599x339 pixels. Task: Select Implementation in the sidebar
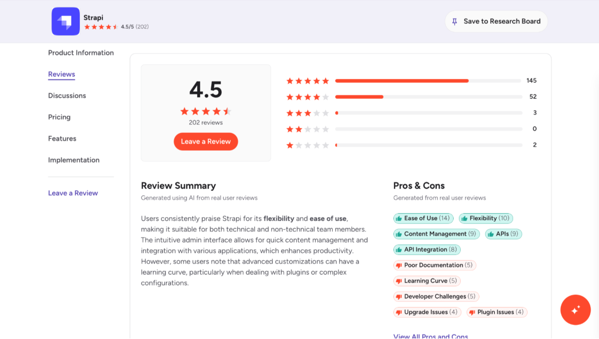click(x=74, y=160)
